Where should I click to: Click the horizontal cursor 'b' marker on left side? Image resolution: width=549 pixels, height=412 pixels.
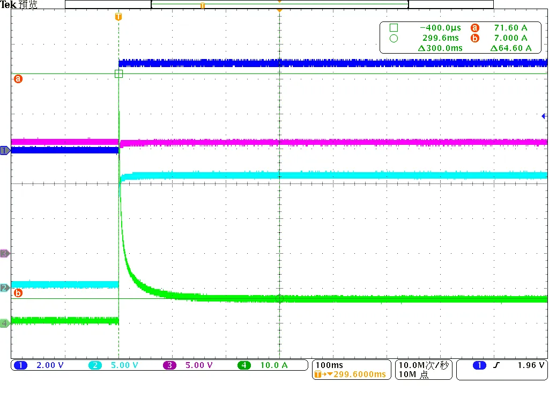[18, 293]
